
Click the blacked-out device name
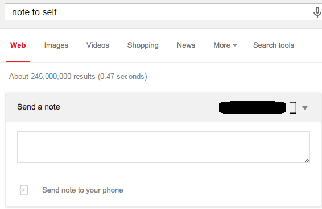click(x=252, y=107)
